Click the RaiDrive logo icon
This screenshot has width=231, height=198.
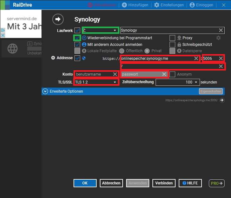click(x=5, y=5)
